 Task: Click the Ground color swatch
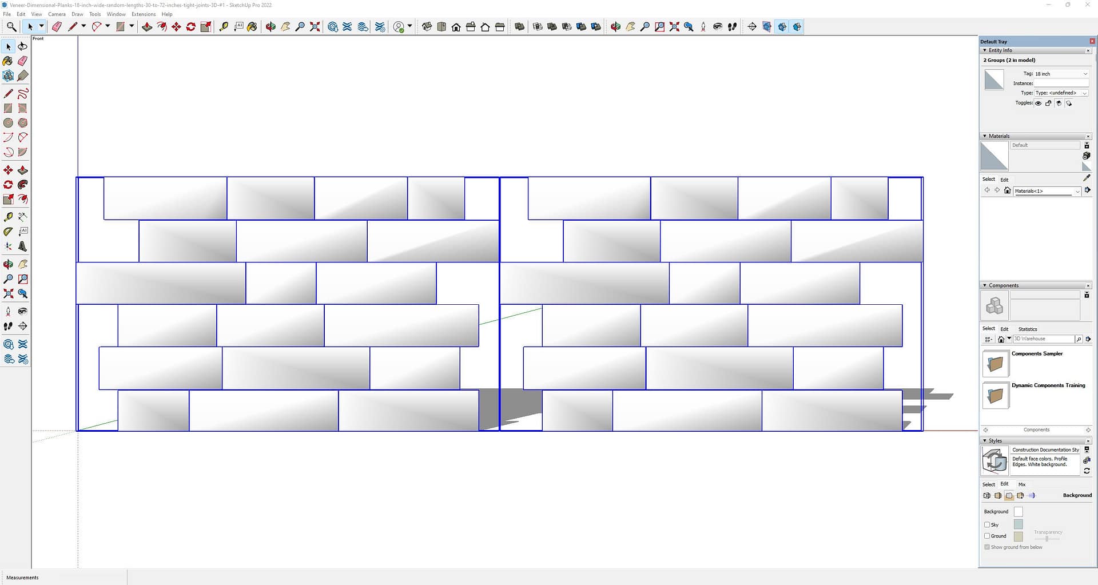(1018, 536)
